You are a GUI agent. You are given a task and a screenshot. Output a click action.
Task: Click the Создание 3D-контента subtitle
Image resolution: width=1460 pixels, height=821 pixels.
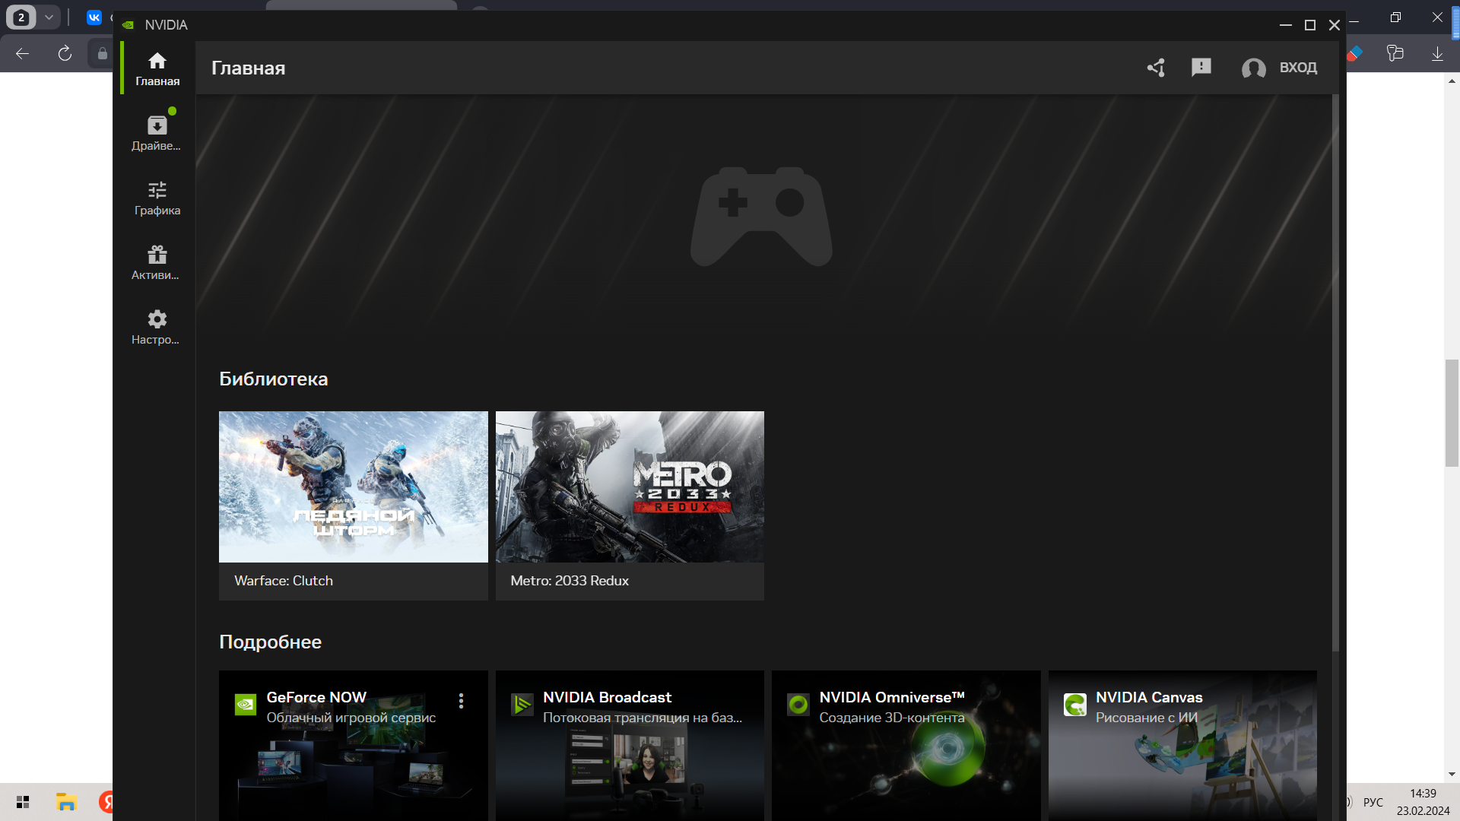(x=892, y=718)
